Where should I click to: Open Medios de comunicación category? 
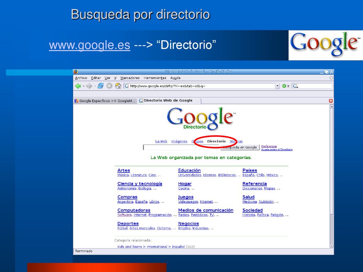click(x=206, y=210)
